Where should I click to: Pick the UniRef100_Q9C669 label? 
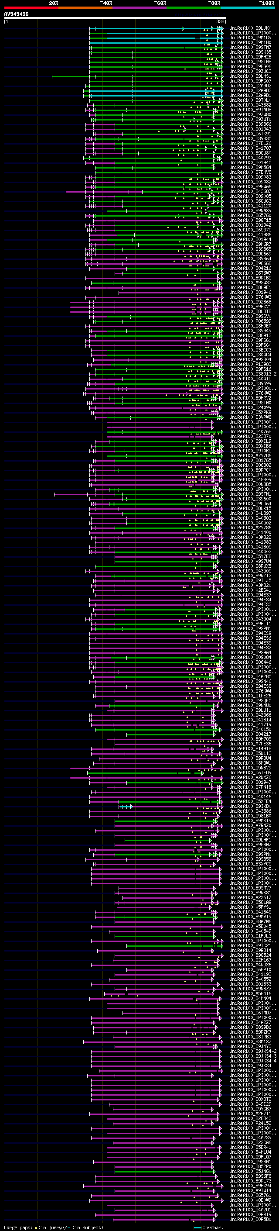[x=250, y=254]
